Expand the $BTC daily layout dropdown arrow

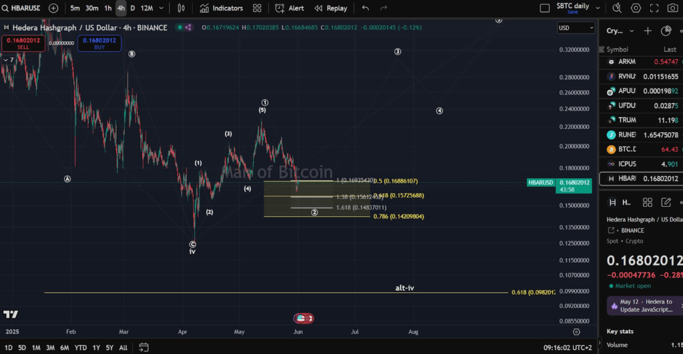click(x=598, y=8)
